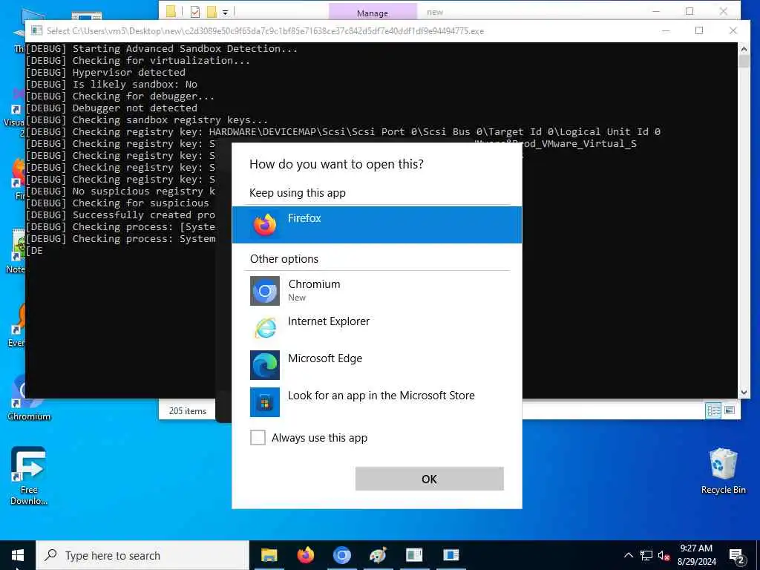Look for an app in the Microsoft Store

coord(376,402)
